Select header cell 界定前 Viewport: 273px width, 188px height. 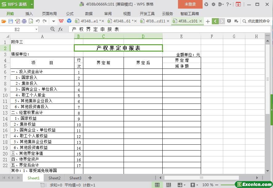tap(103, 63)
